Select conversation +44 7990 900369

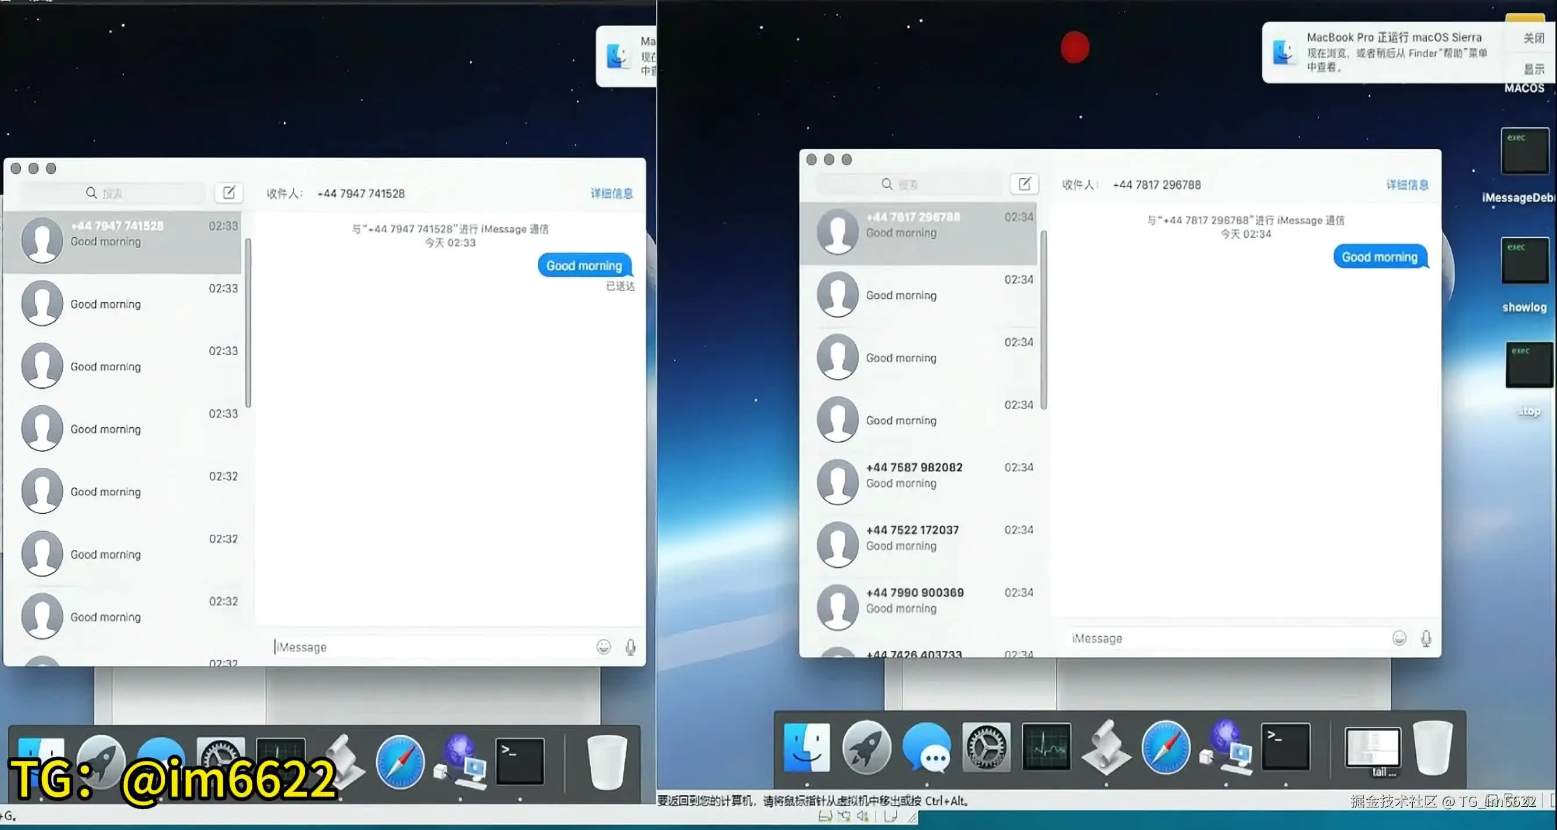(x=919, y=607)
